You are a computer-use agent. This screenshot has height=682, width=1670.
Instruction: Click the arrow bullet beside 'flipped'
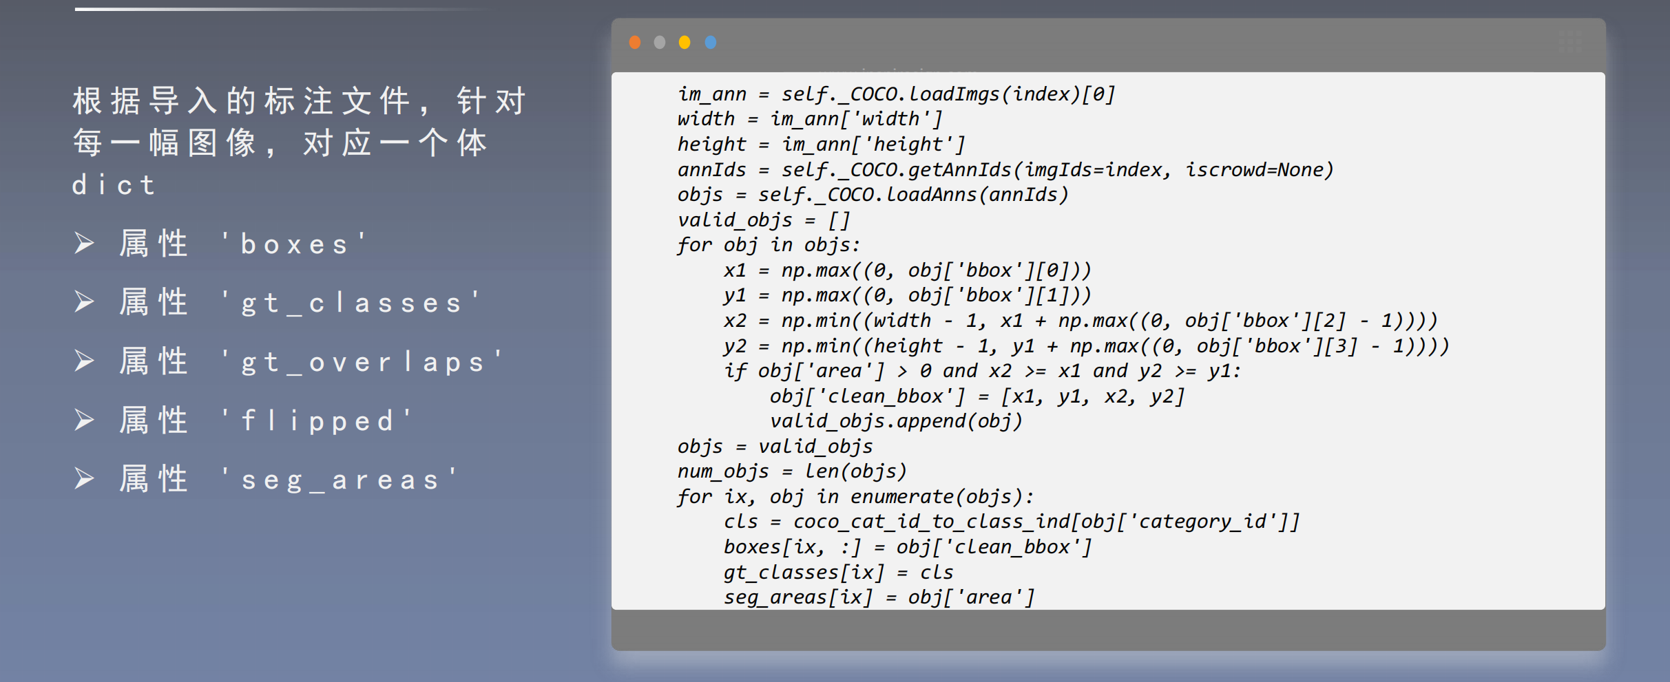pos(84,420)
